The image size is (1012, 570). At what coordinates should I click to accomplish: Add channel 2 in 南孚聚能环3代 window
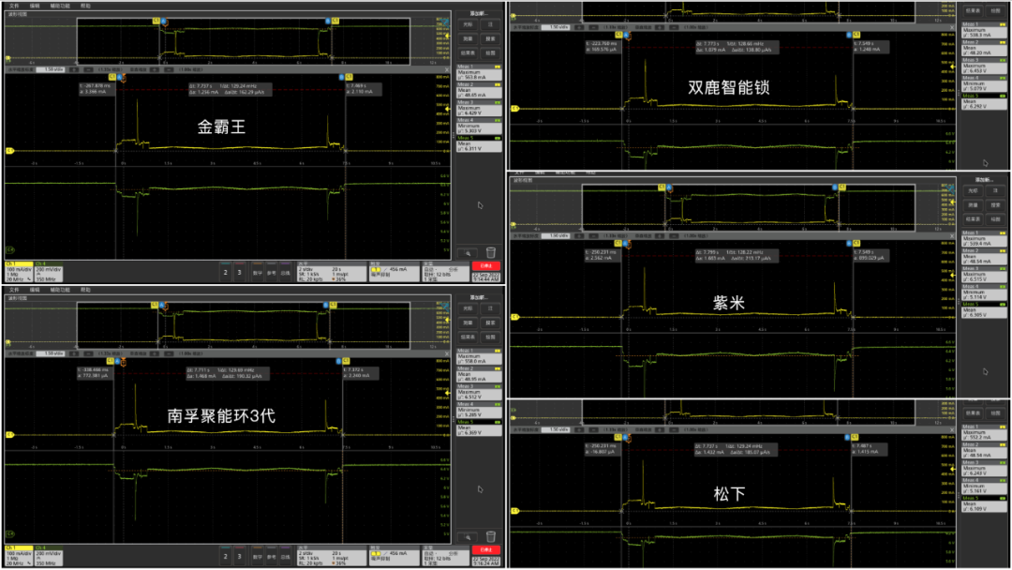click(225, 556)
